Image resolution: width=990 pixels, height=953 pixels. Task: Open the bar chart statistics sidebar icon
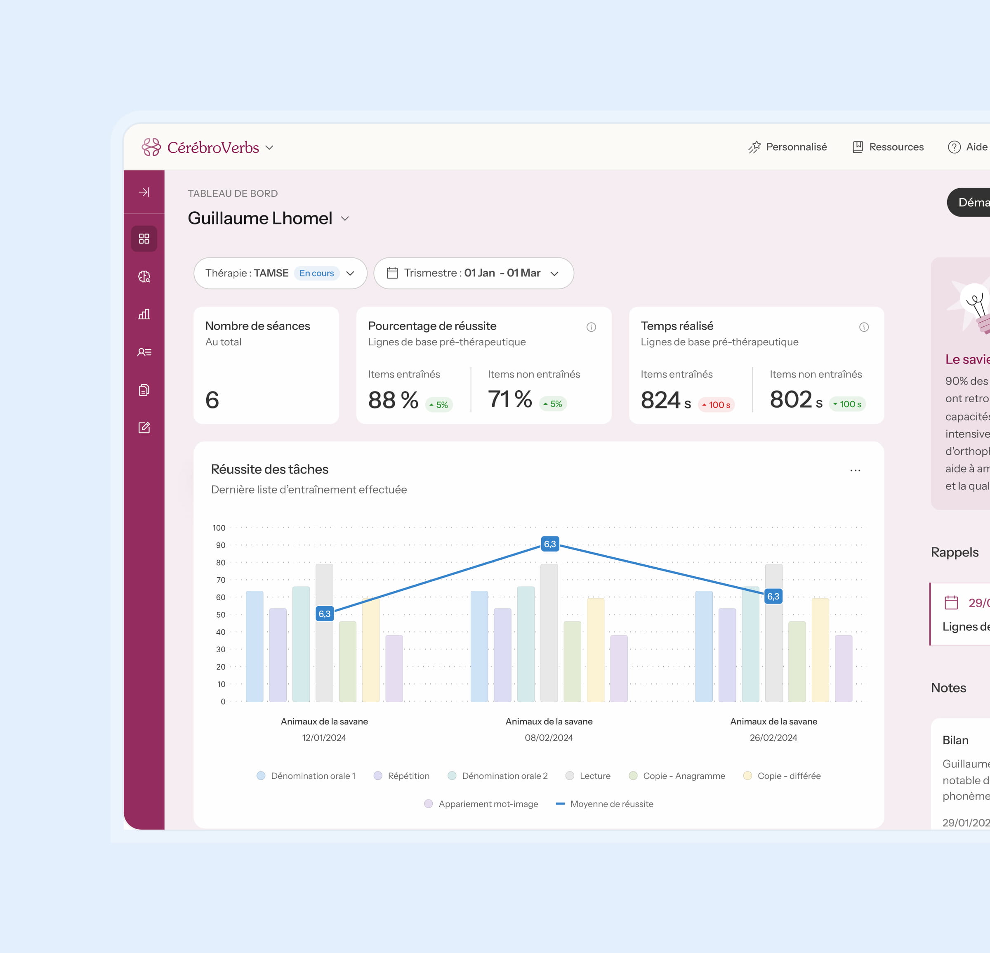click(144, 314)
